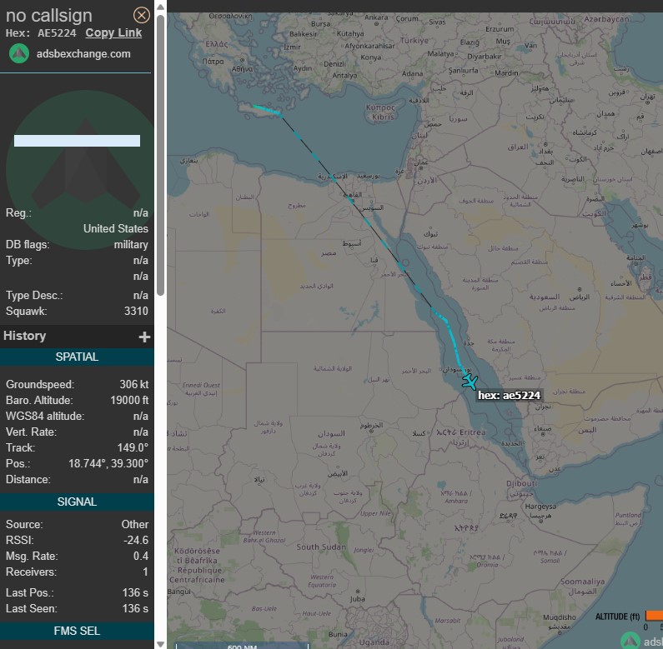Open the adsbexchange.com link
This screenshot has height=649, width=663.
pyautogui.click(x=83, y=54)
